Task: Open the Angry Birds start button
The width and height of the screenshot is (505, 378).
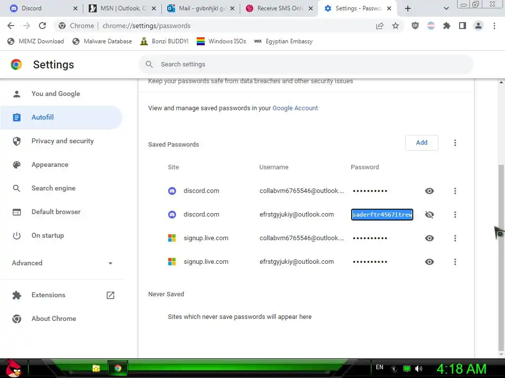Action: [x=13, y=368]
